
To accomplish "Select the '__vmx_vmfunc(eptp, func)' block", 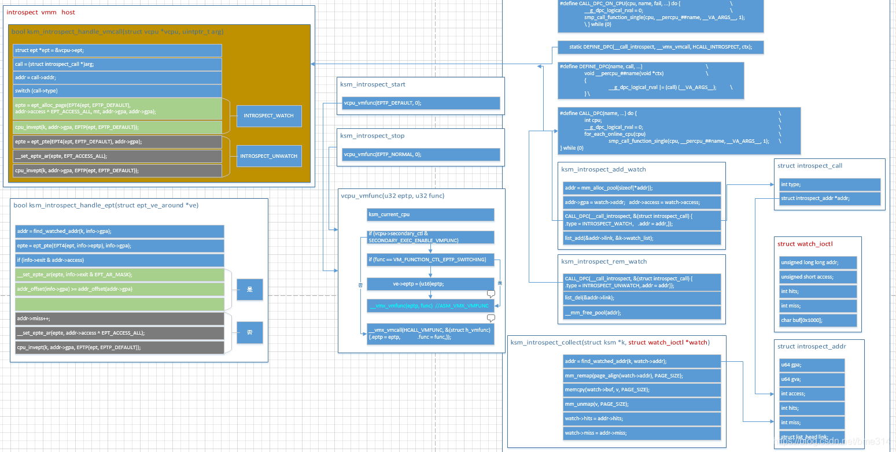I will click(430, 306).
